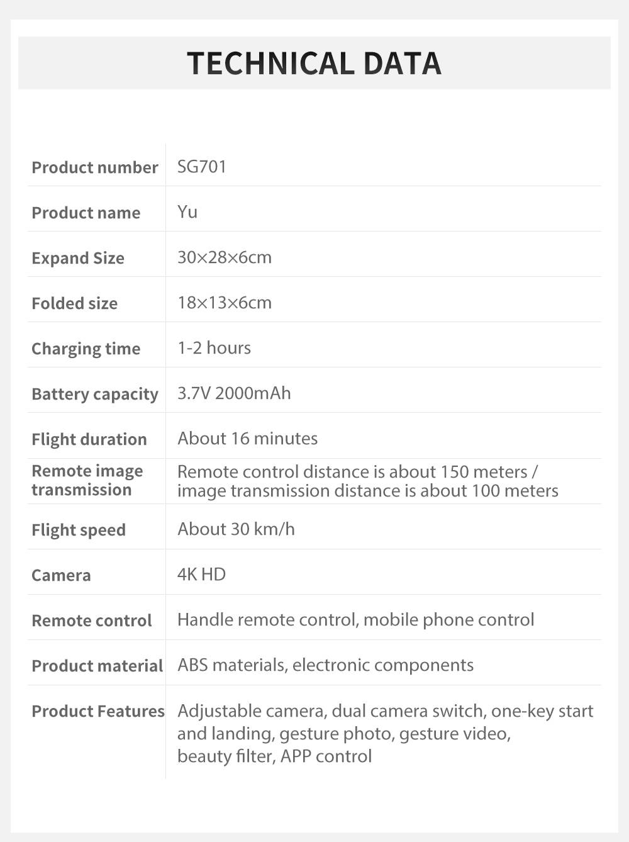The height and width of the screenshot is (842, 629).
Task: Select the 1-2 hours value
Action: (214, 348)
